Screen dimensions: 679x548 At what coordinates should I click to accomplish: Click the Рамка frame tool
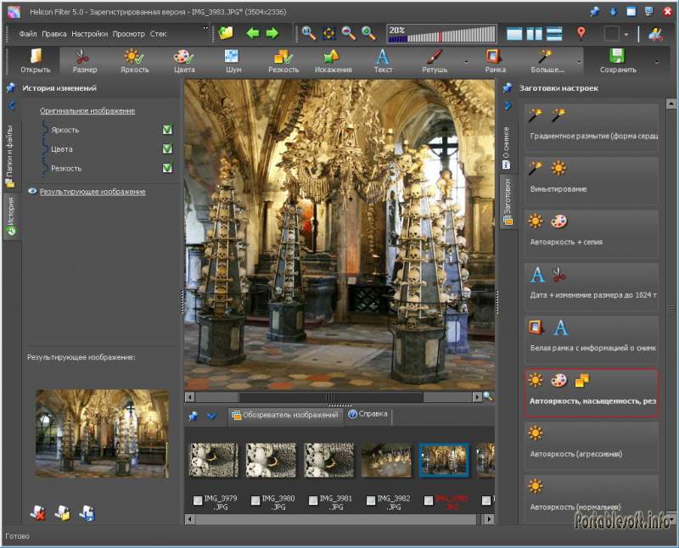coord(495,61)
